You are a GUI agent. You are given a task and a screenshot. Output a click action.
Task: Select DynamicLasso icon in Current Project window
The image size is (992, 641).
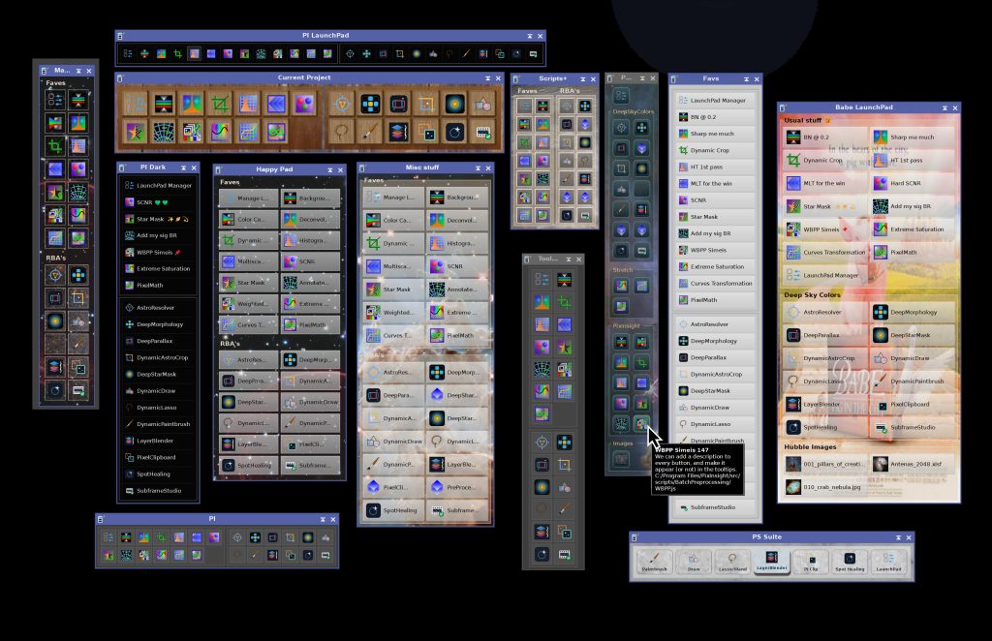tap(342, 132)
